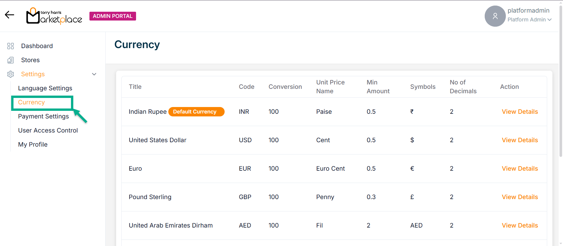Screen dimensions: 563x246
Task: Open Language Settings in sidebar
Action: pyautogui.click(x=45, y=88)
